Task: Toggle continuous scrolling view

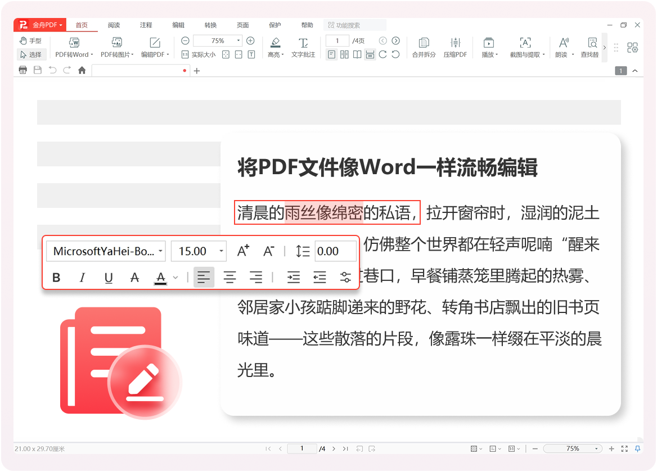Action: [x=370, y=55]
